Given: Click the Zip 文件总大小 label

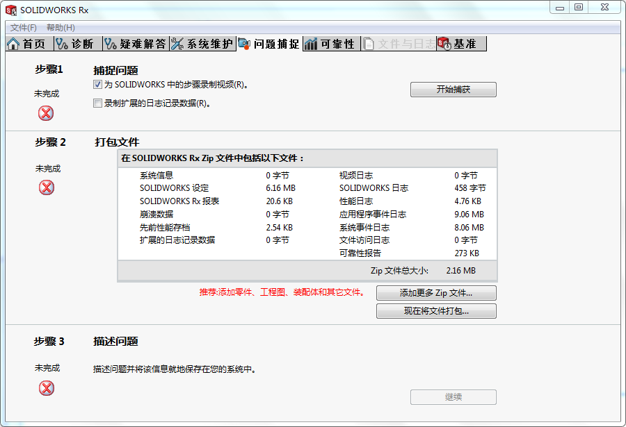Looking at the screenshot, I should 399,271.
